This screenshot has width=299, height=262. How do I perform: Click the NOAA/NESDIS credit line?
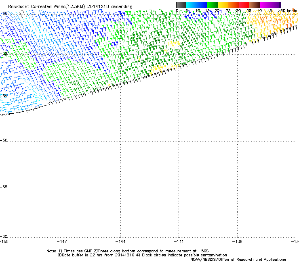click(238, 260)
